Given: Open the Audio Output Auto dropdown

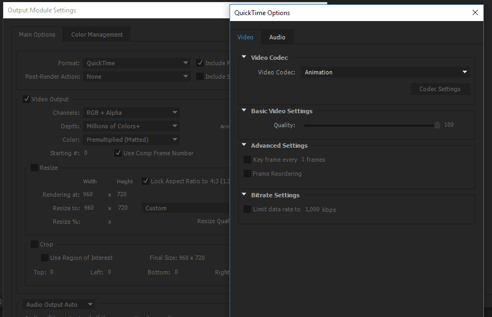Looking at the screenshot, I should [x=60, y=305].
